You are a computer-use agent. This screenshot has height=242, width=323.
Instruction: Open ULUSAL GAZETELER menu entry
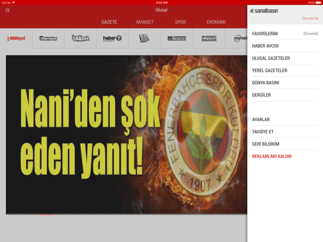pyautogui.click(x=285, y=58)
